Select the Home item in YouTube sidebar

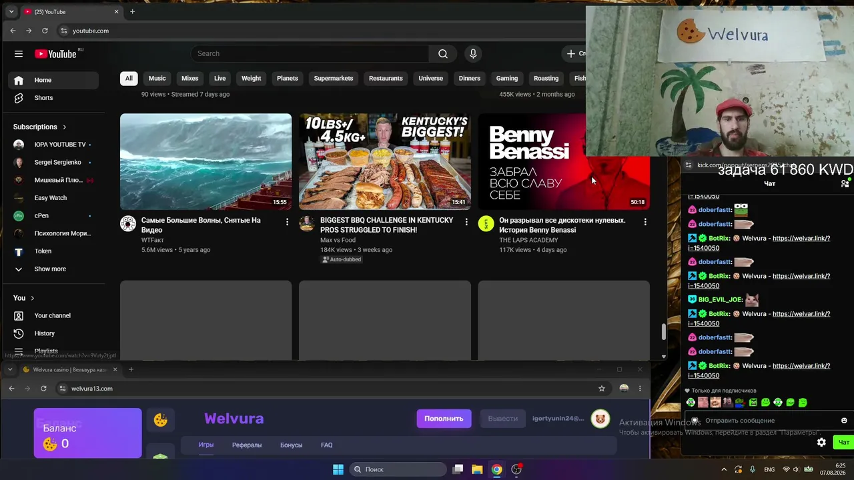click(53, 80)
